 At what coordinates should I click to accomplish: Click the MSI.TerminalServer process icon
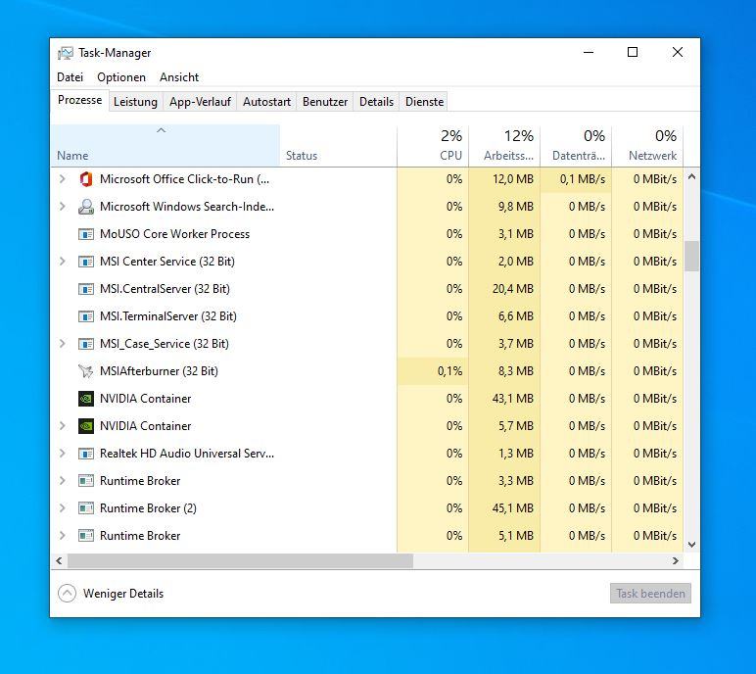click(x=86, y=316)
